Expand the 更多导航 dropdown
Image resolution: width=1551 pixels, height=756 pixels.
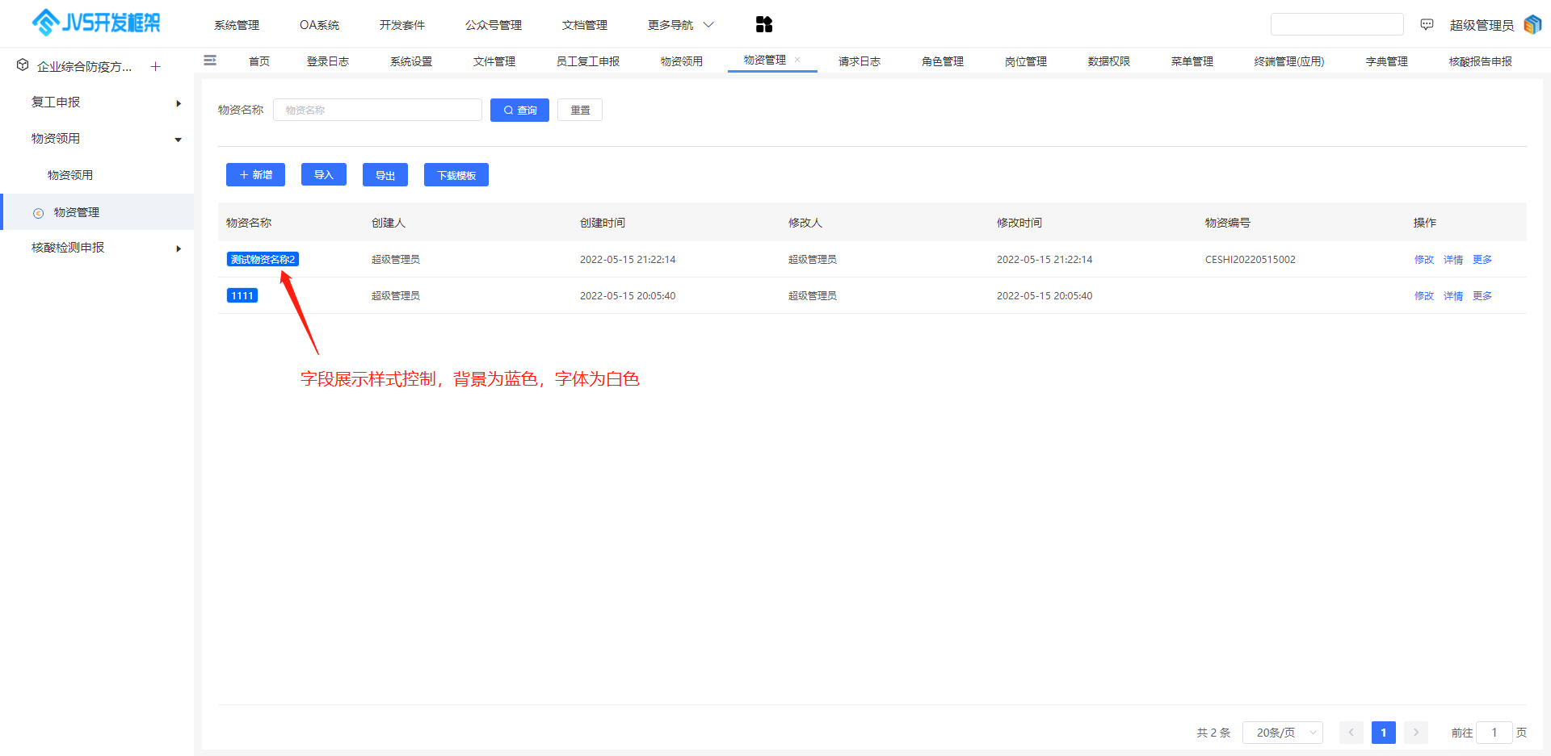[x=680, y=24]
